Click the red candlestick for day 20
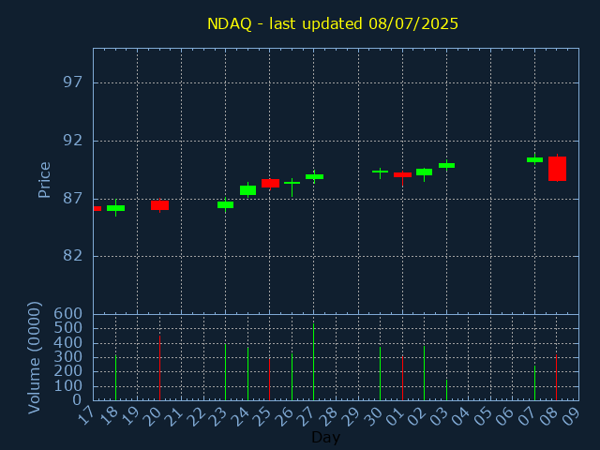Image resolution: width=600 pixels, height=450 pixels. pos(159,205)
